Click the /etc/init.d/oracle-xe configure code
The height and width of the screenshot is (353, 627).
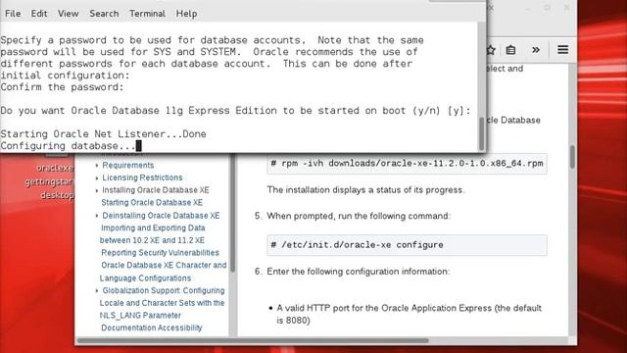[x=408, y=245]
